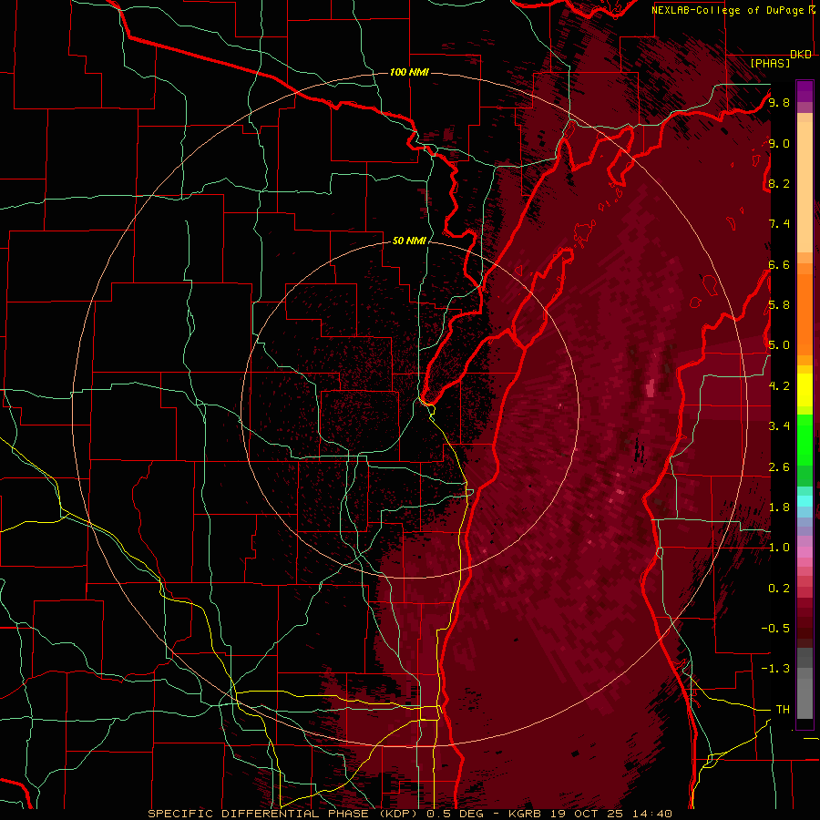Click the 1.0 value on the color scale
Screen dimensions: 820x820
(x=779, y=547)
